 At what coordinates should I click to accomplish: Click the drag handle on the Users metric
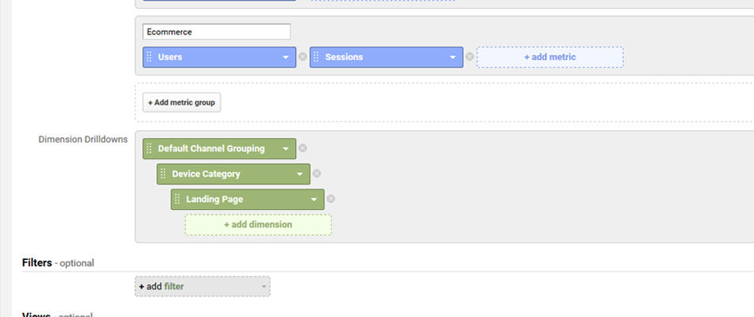coord(149,57)
